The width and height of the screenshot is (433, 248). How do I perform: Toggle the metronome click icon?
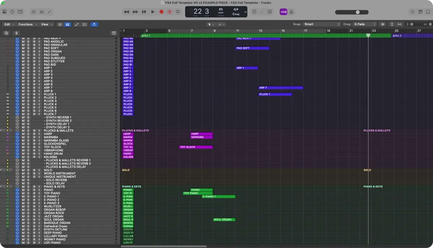[291, 12]
